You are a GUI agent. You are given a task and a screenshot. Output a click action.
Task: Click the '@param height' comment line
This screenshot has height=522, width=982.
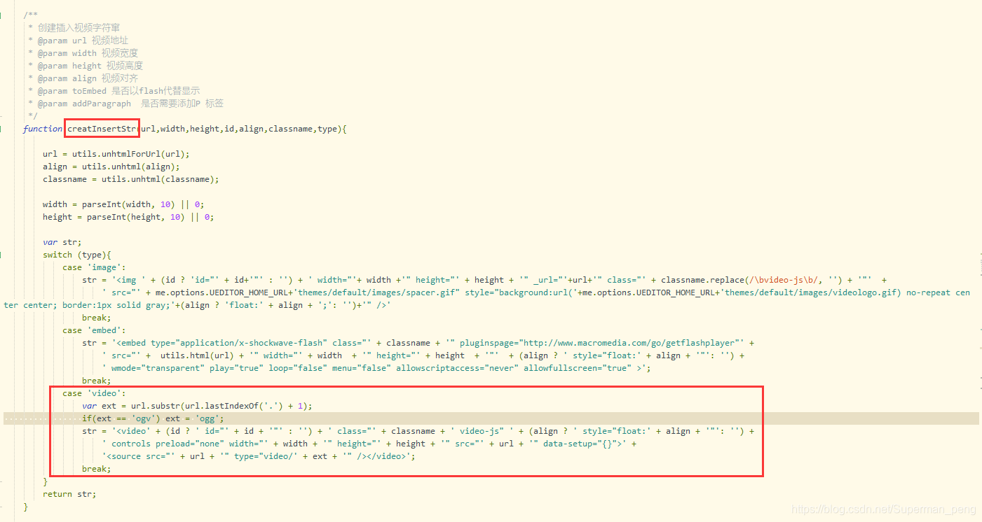coord(86,66)
